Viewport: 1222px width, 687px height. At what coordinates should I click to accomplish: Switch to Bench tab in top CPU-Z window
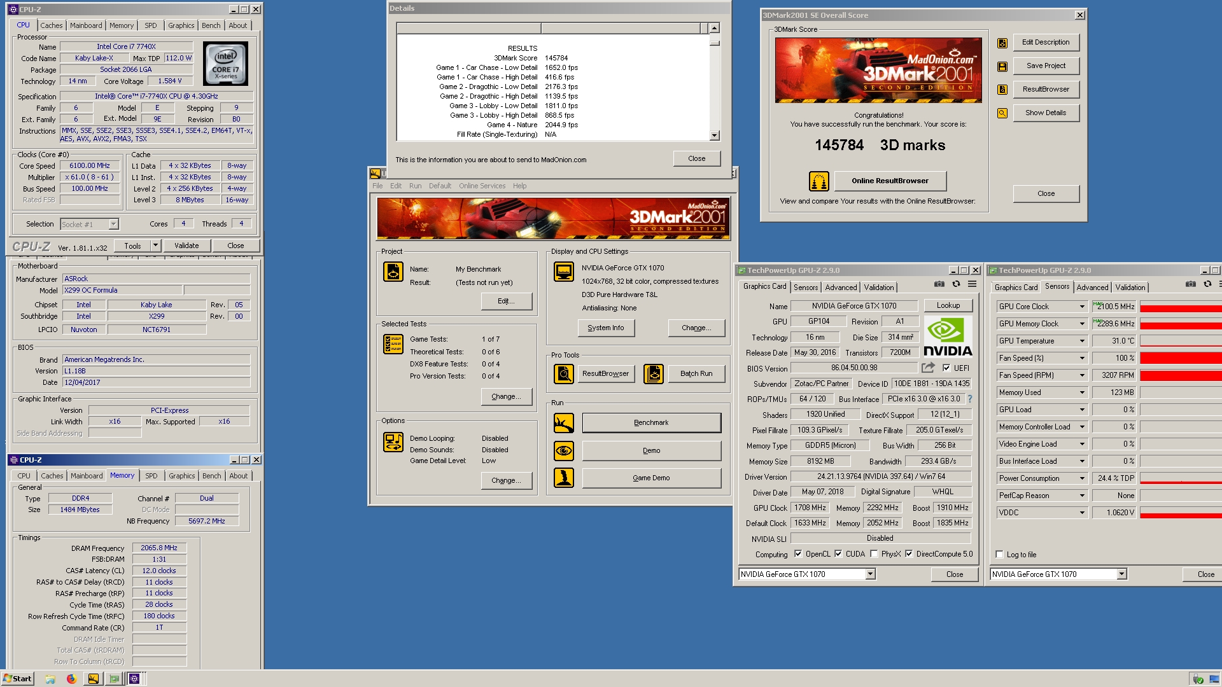point(211,25)
